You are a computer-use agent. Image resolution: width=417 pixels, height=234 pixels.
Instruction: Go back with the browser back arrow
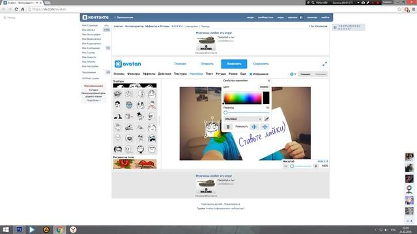[3, 9]
